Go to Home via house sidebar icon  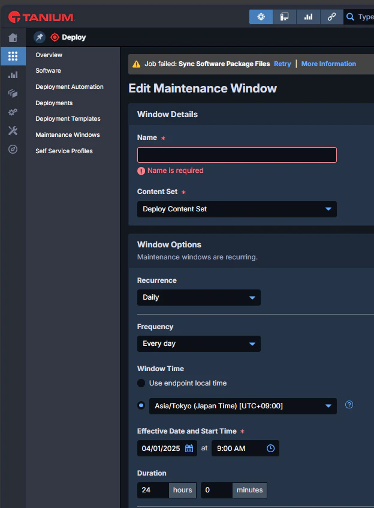point(13,38)
